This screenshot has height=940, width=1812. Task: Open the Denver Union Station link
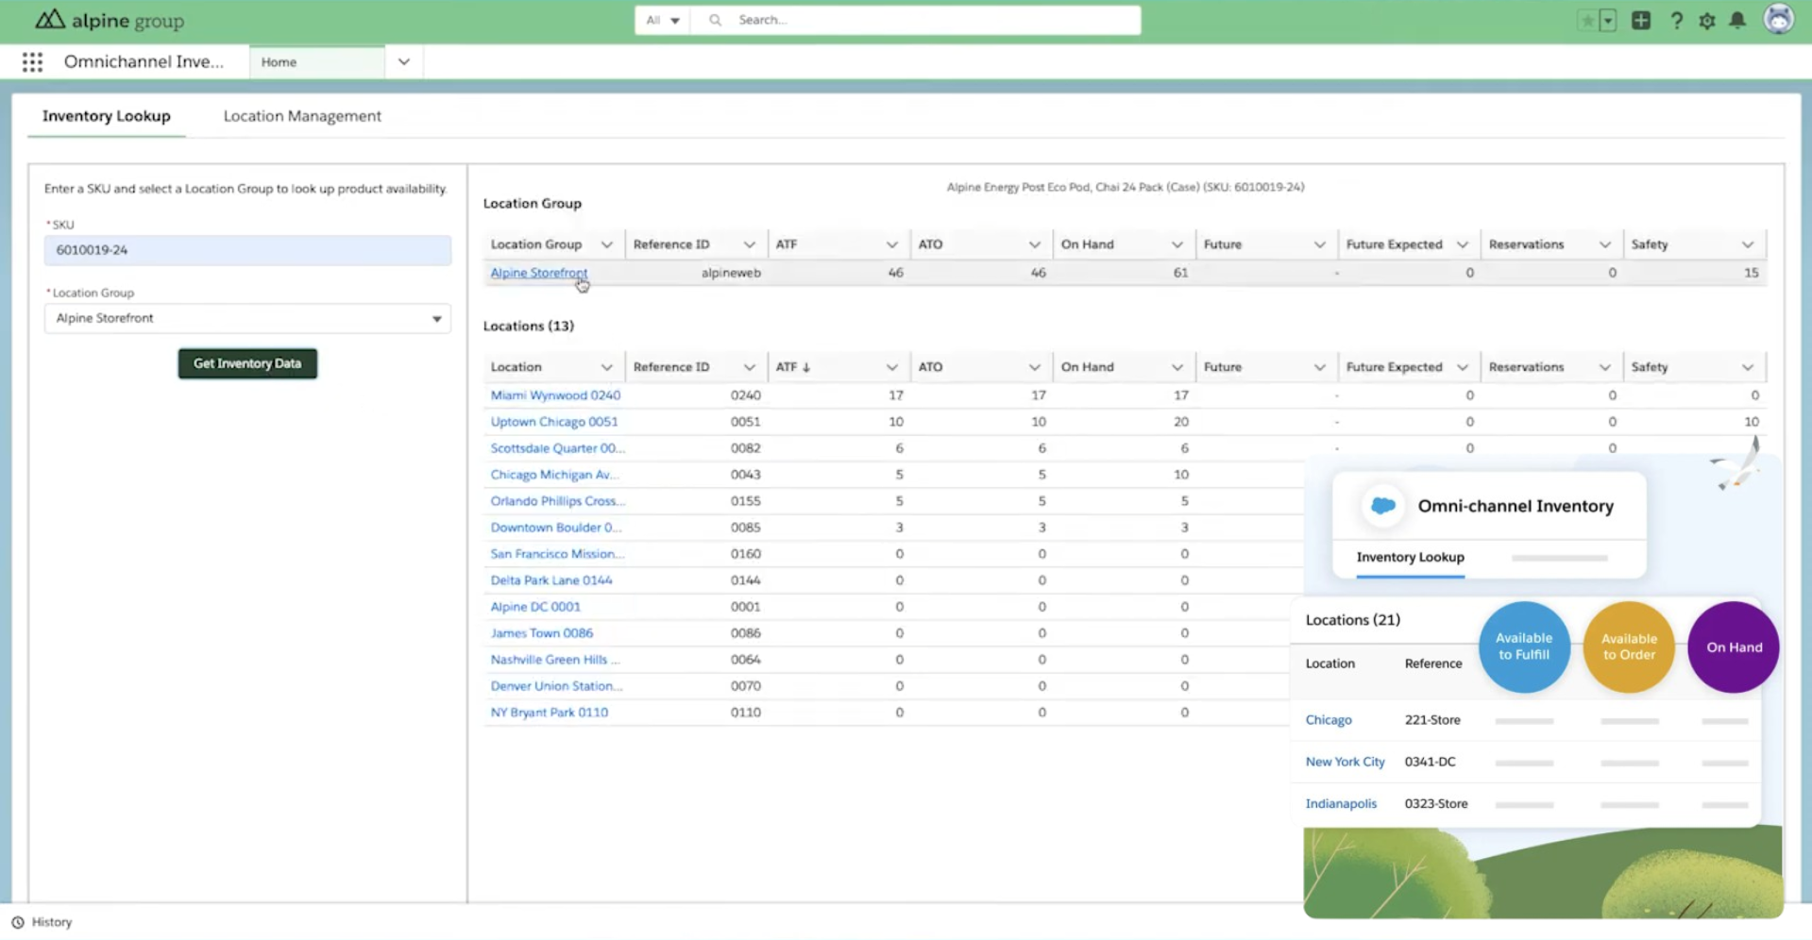coord(556,686)
